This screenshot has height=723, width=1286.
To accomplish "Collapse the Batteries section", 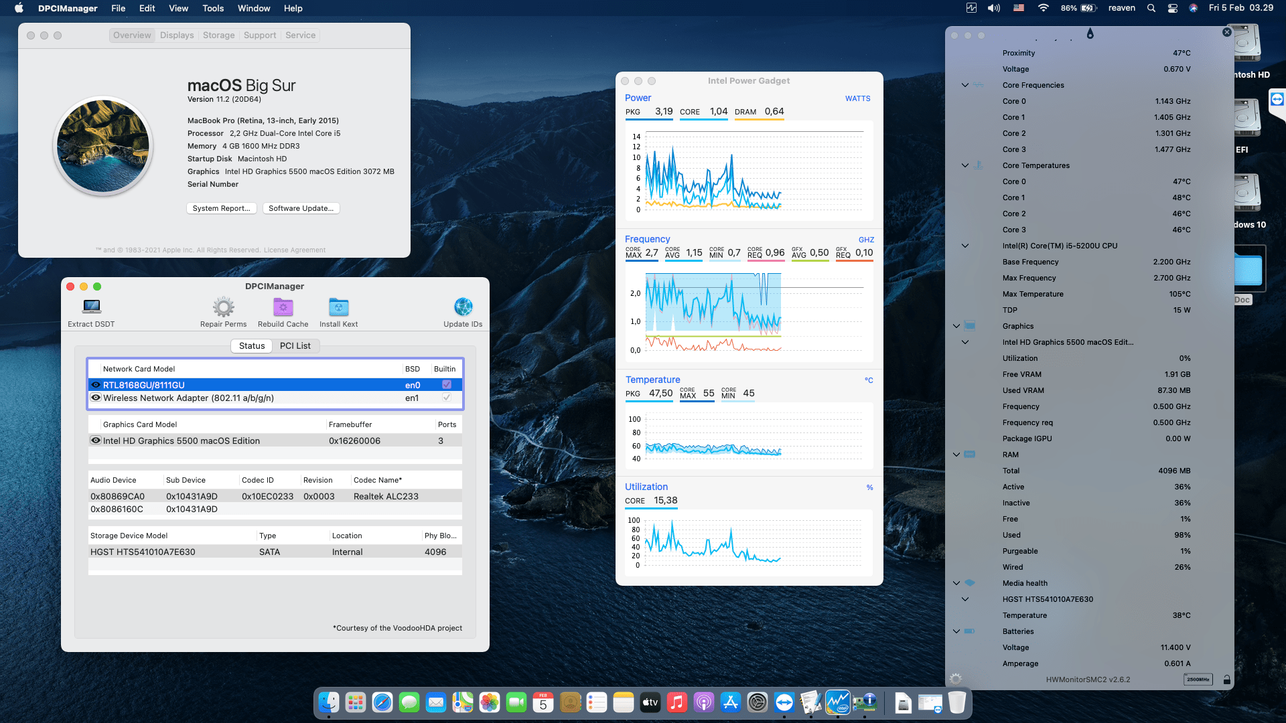I will (x=956, y=631).
